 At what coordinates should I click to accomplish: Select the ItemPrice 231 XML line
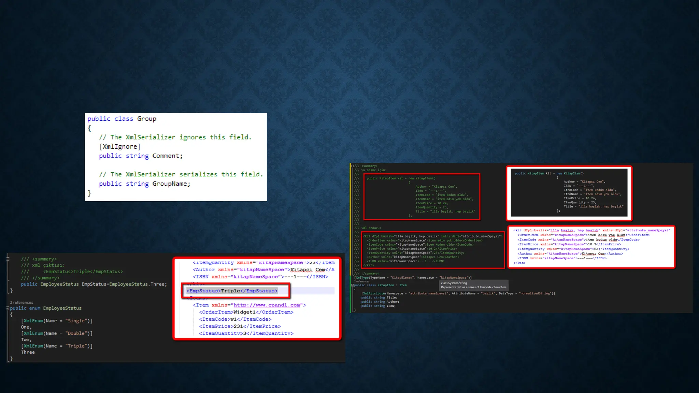pos(240,326)
